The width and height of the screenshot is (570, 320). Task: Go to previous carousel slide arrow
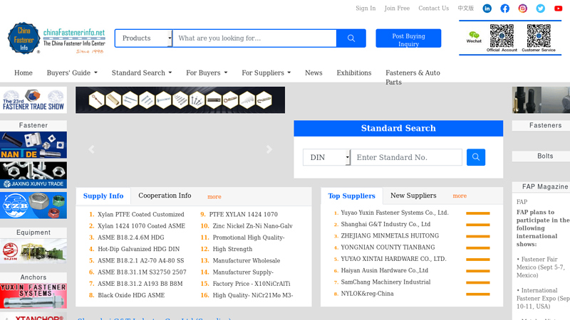[91, 149]
